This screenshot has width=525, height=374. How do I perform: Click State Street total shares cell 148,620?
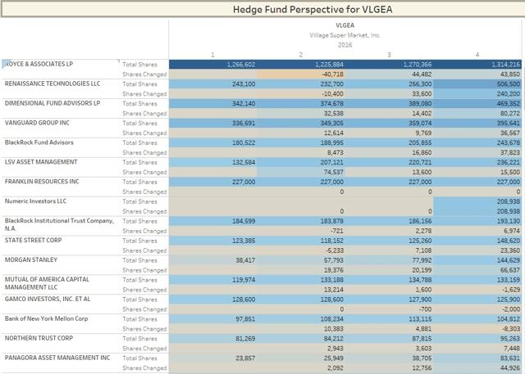click(477, 241)
